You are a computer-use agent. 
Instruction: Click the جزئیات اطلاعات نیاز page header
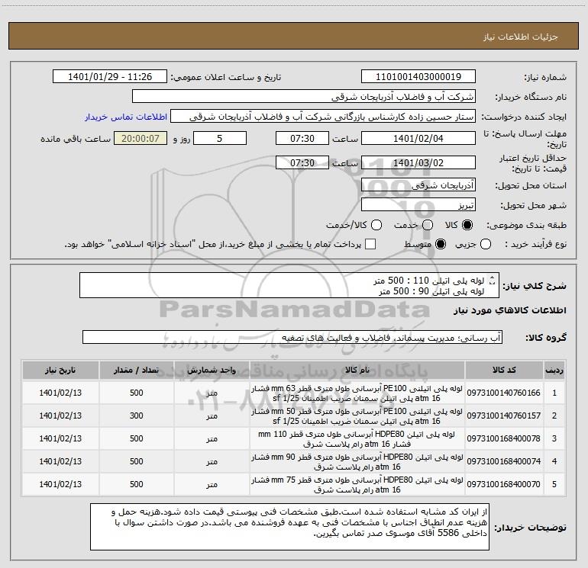(521, 37)
